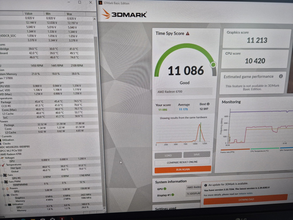Click the sensor list scroll-up arrow

pos(94,19)
